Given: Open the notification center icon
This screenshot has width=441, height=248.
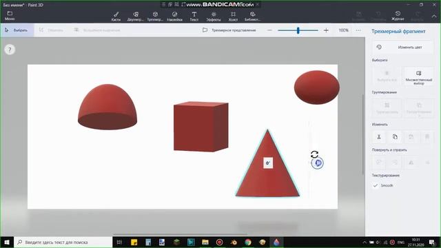Looking at the screenshot, I should click(x=432, y=242).
